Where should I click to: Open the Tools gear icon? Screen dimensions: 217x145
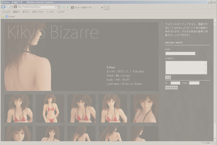[213, 7]
